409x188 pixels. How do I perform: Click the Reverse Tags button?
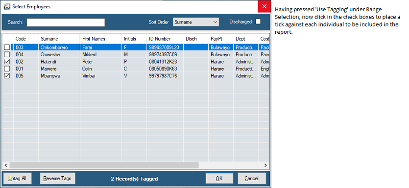coord(57,178)
